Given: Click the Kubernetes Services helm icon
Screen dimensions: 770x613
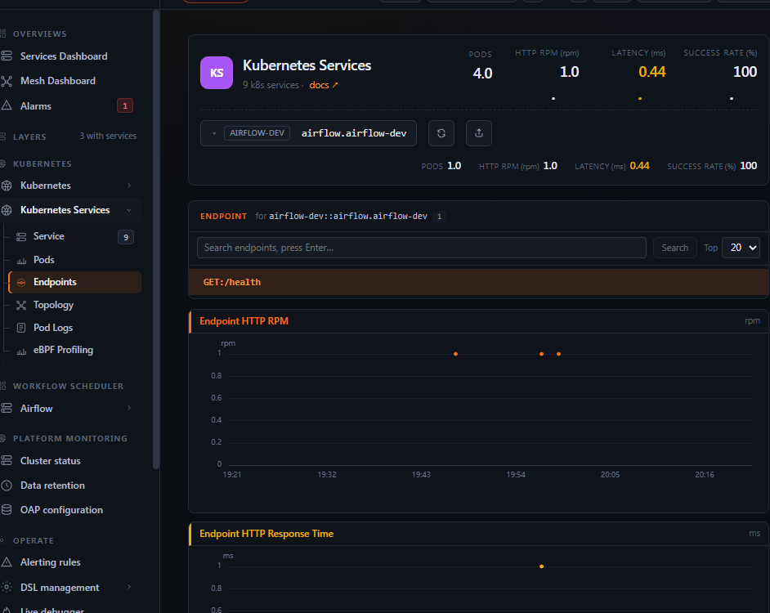Looking at the screenshot, I should click(x=7, y=210).
